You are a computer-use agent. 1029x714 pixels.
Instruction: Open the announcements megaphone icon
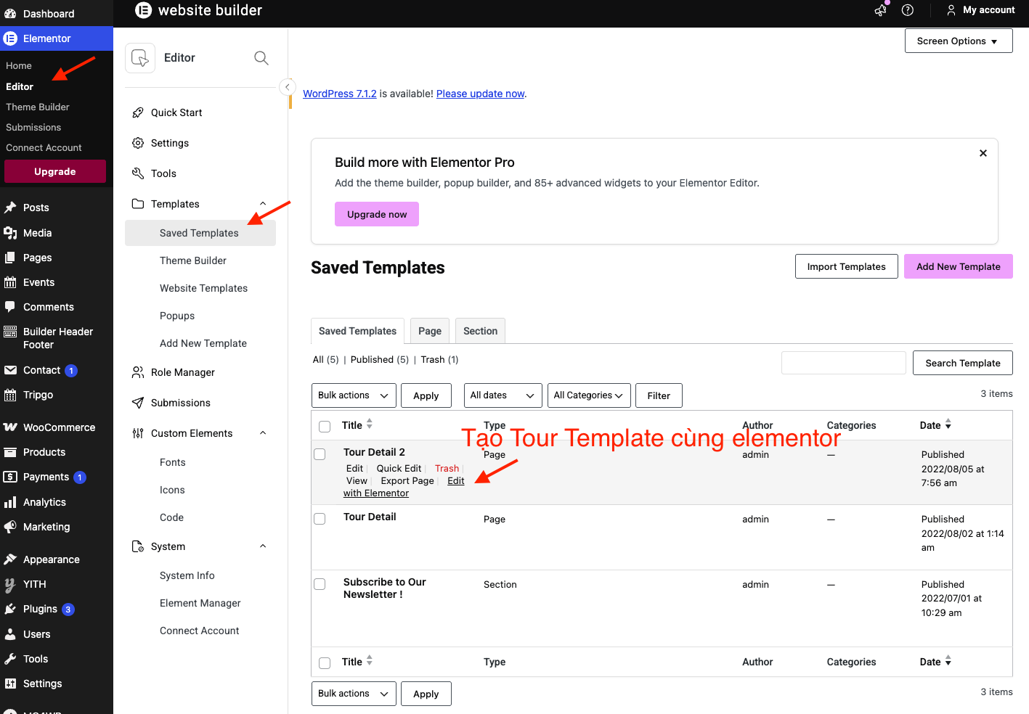click(x=881, y=10)
